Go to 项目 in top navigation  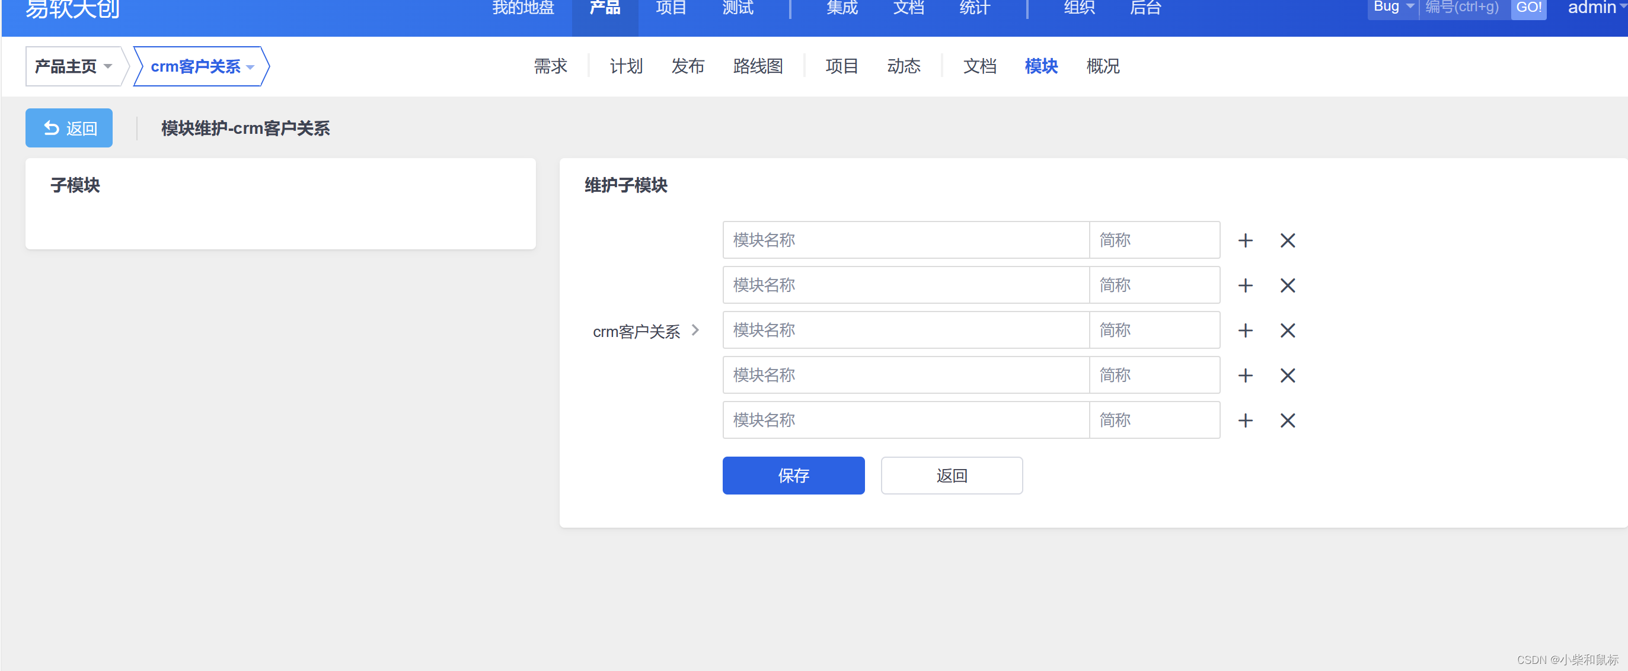pos(671,8)
